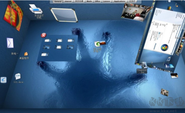Select the envelope email icon on left wall
The width and height of the screenshot is (185, 113).
[x=10, y=43]
